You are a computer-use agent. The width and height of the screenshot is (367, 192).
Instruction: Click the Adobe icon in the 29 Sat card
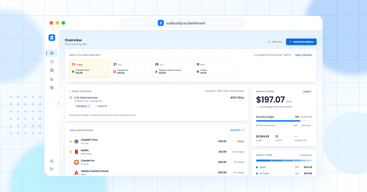(156, 72)
